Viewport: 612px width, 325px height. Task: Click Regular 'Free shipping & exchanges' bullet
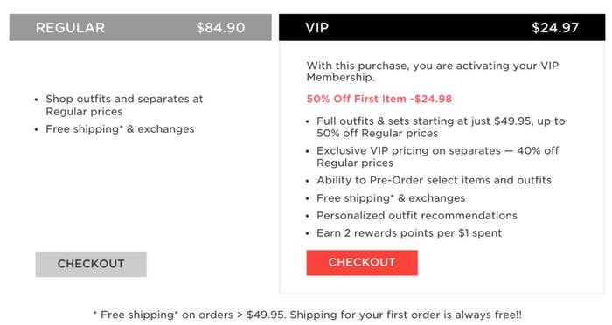tap(120, 129)
